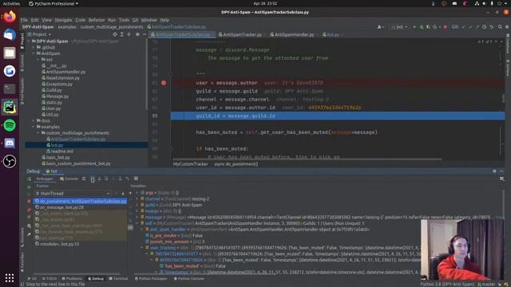Open the Terminal tool window button

(118, 278)
